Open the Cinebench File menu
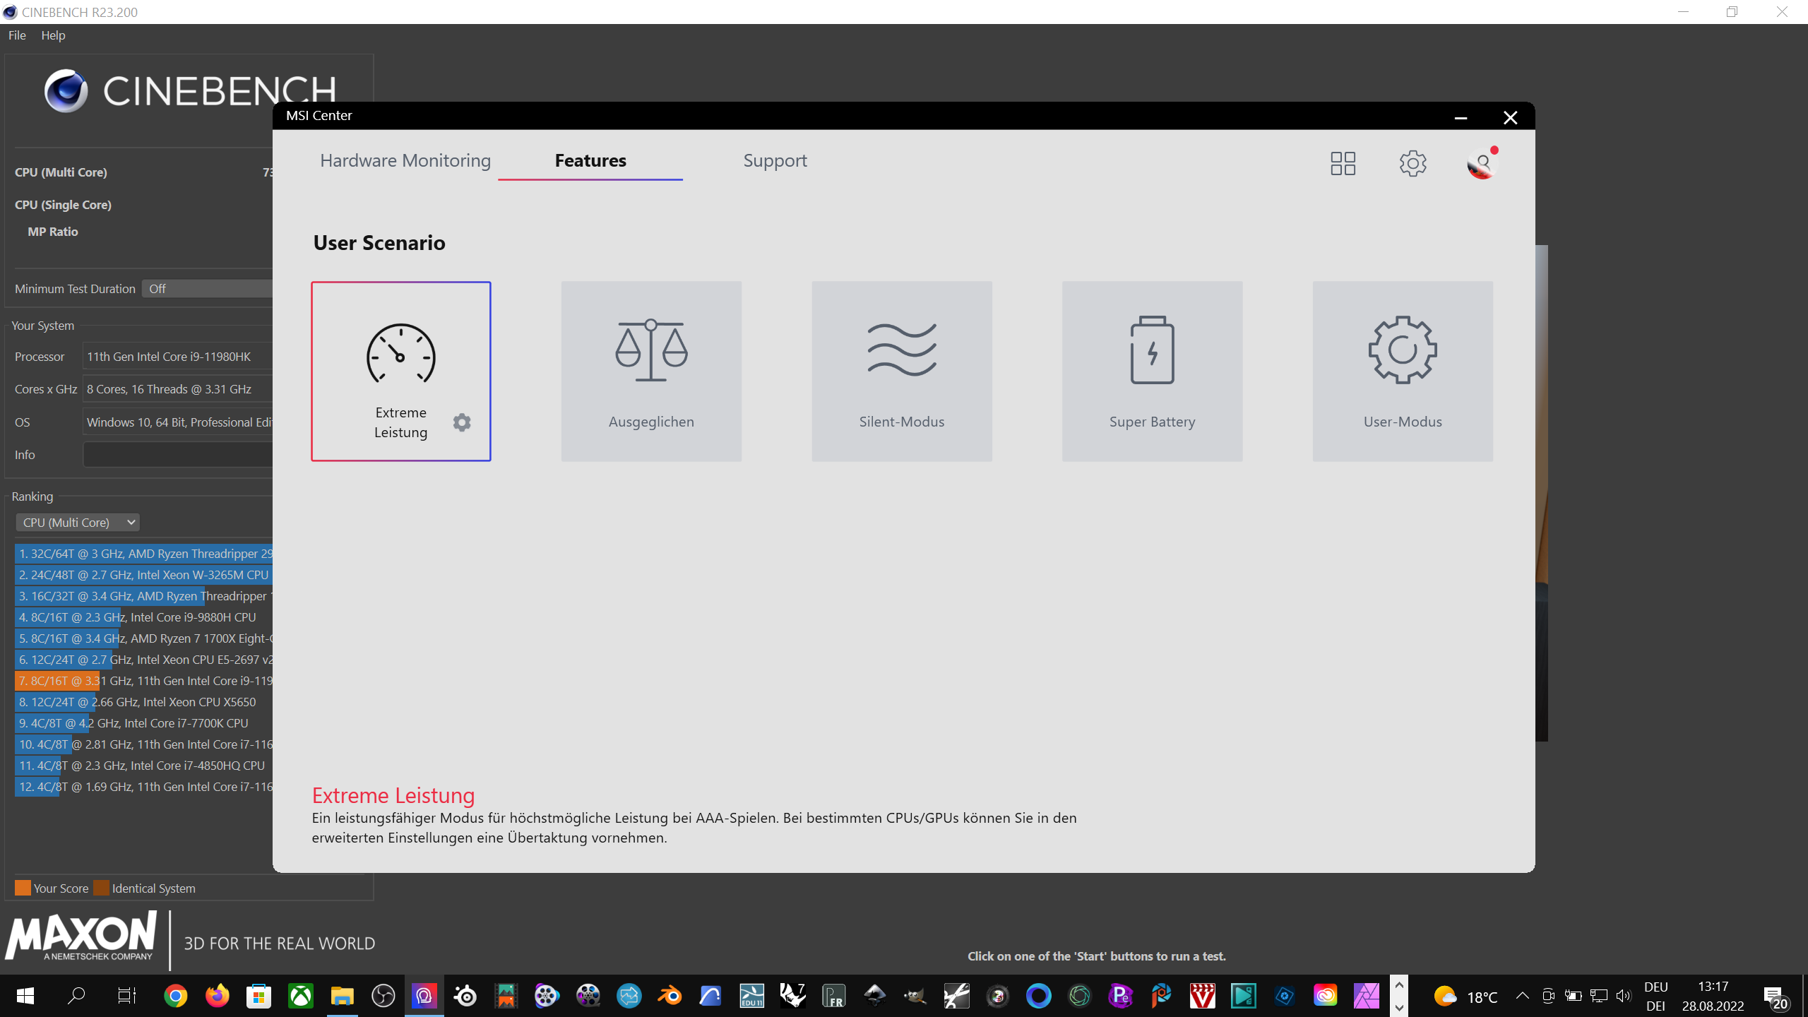This screenshot has width=1808, height=1017. pyautogui.click(x=17, y=35)
